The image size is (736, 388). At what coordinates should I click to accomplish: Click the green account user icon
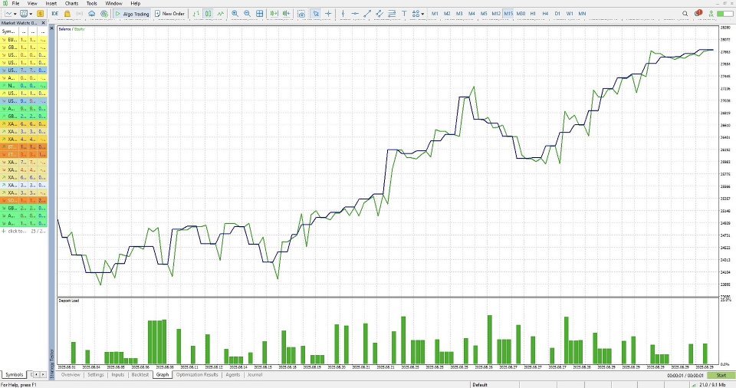711,14
